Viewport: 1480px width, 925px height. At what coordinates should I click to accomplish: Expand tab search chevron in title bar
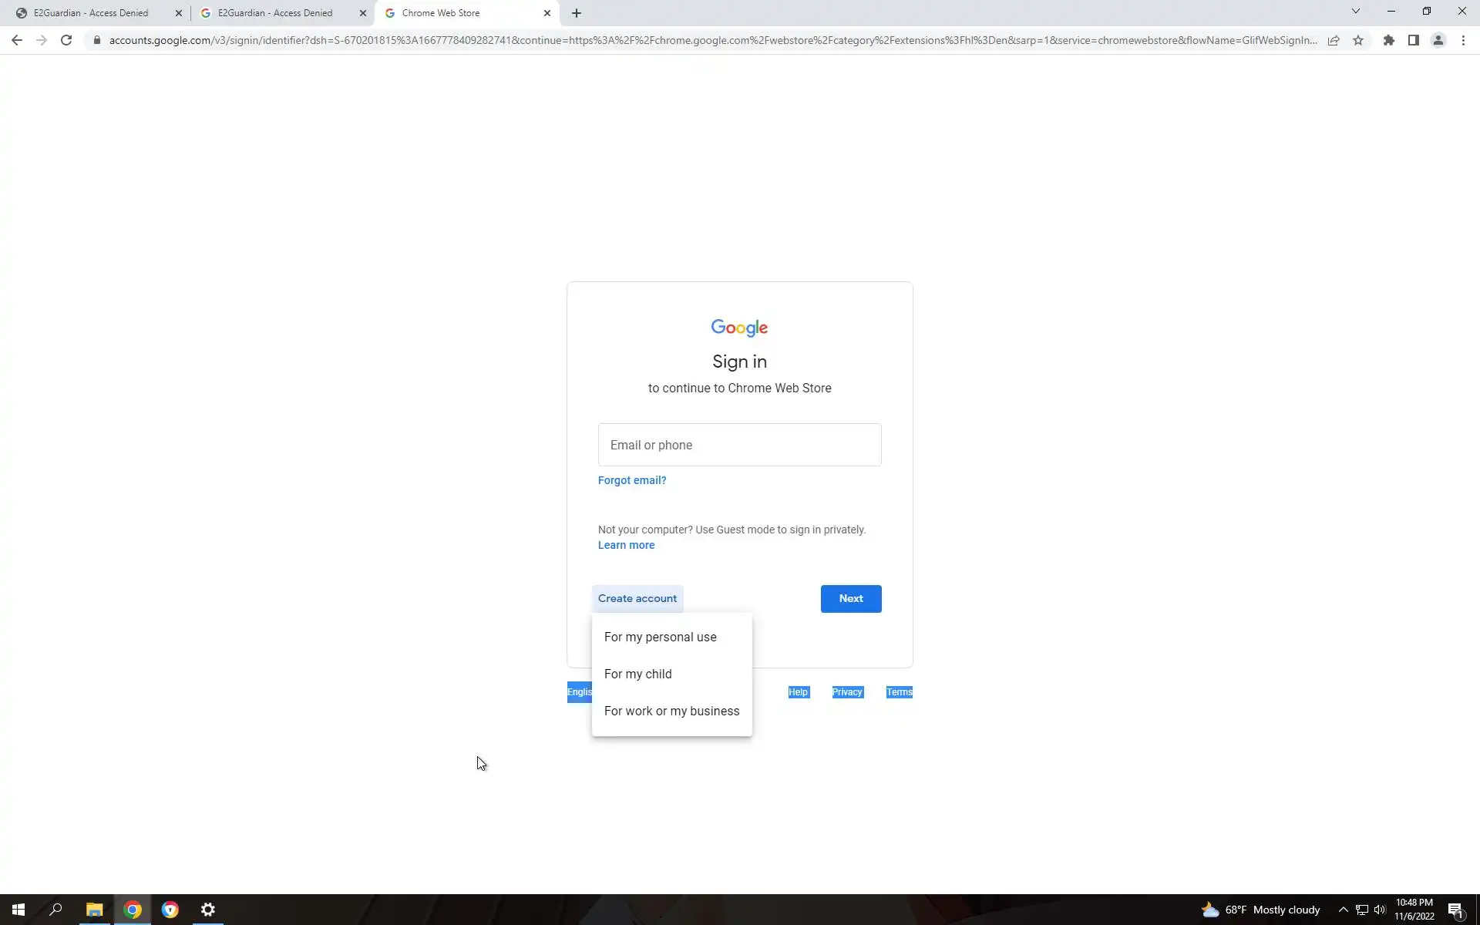(1355, 12)
